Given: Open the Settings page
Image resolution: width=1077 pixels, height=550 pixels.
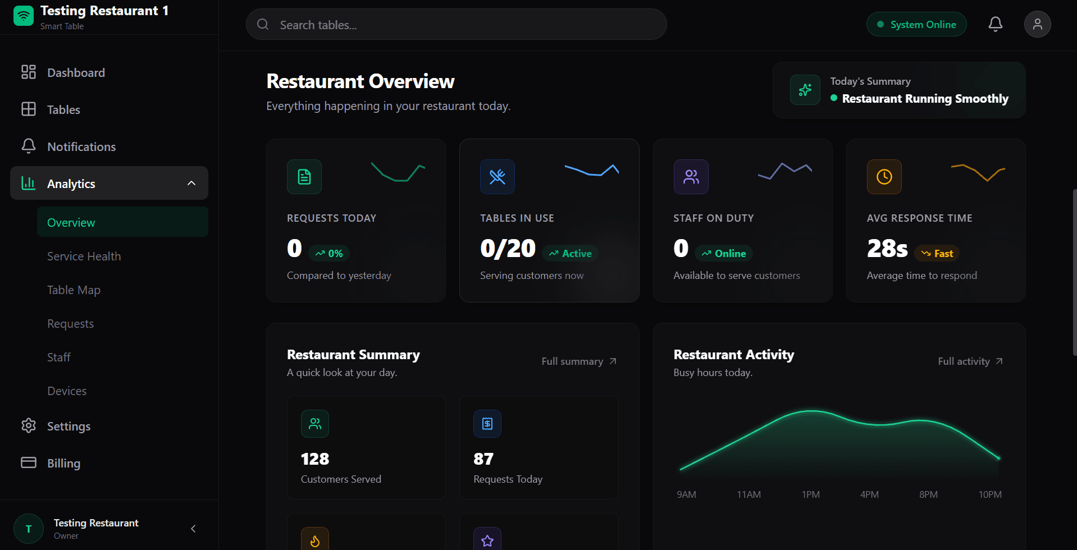Looking at the screenshot, I should [109, 426].
